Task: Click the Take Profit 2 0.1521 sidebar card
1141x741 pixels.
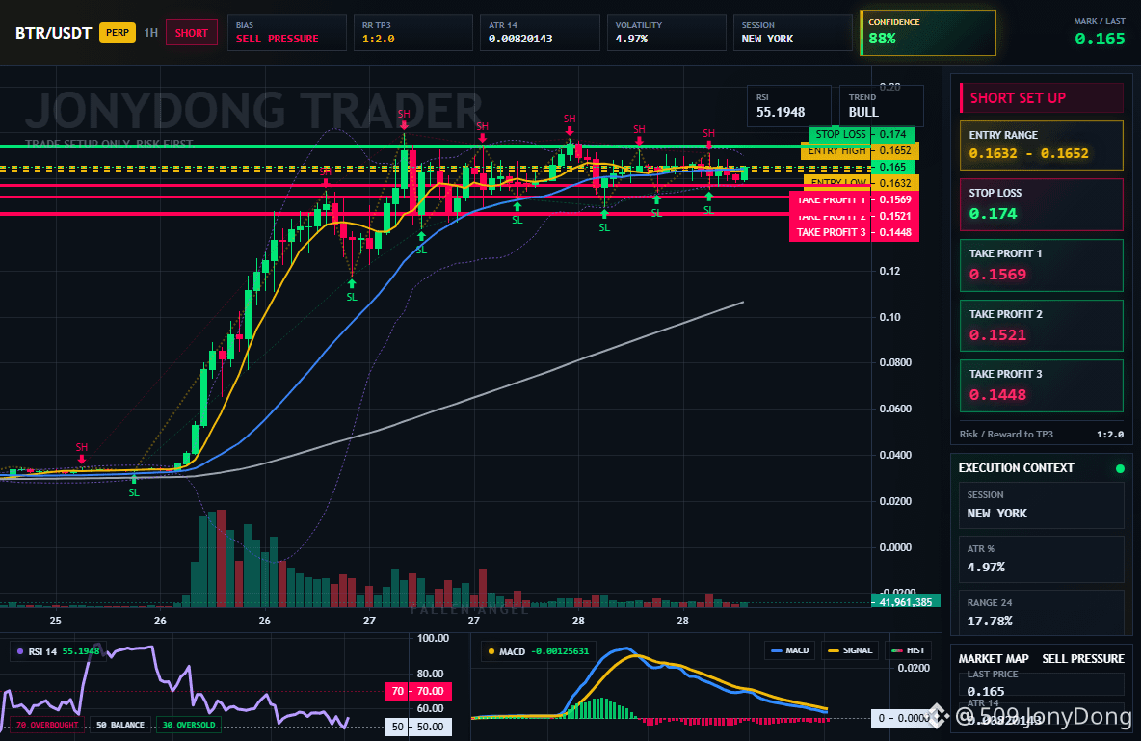Action: pyautogui.click(x=1042, y=326)
